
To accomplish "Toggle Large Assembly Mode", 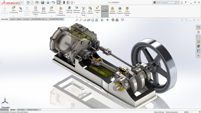I will (x=127, y=11).
